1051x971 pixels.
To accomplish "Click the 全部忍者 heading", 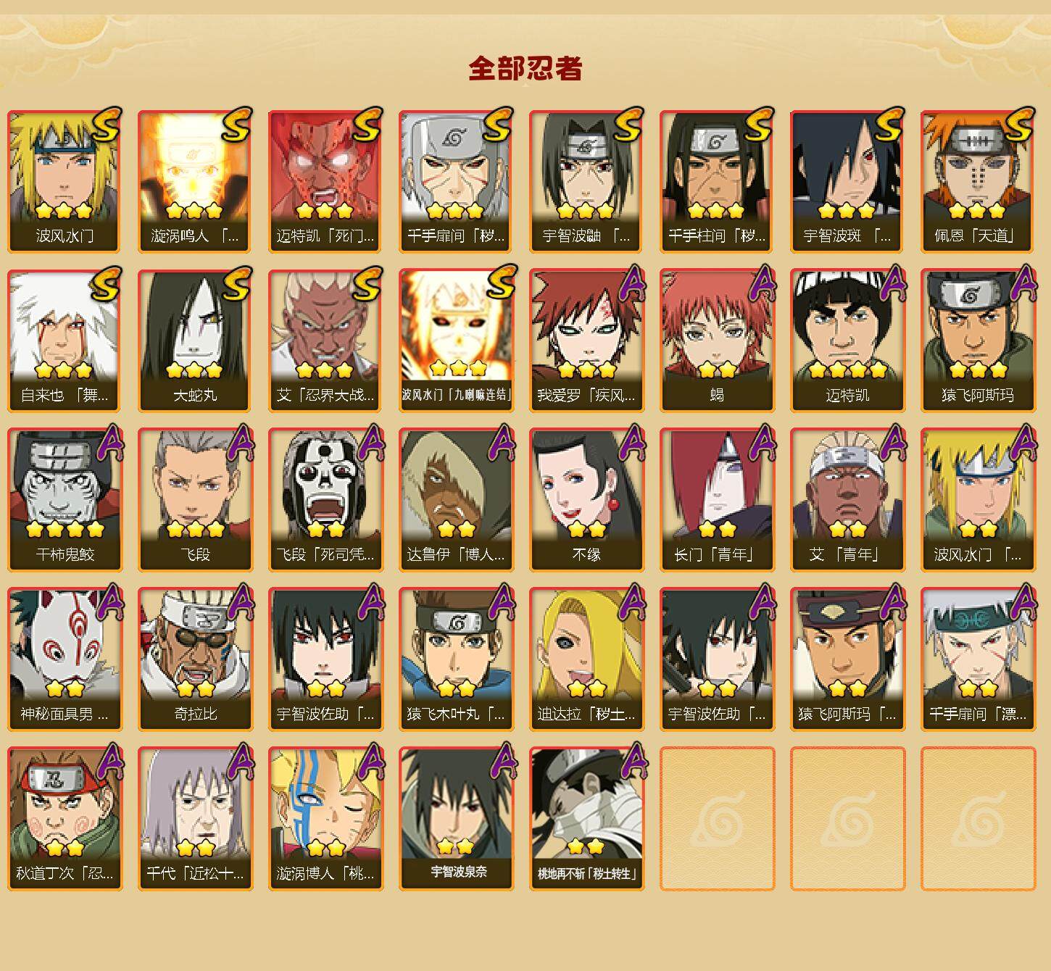I will [x=525, y=68].
